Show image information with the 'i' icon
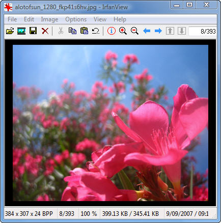The image size is (221, 223). tap(112, 31)
